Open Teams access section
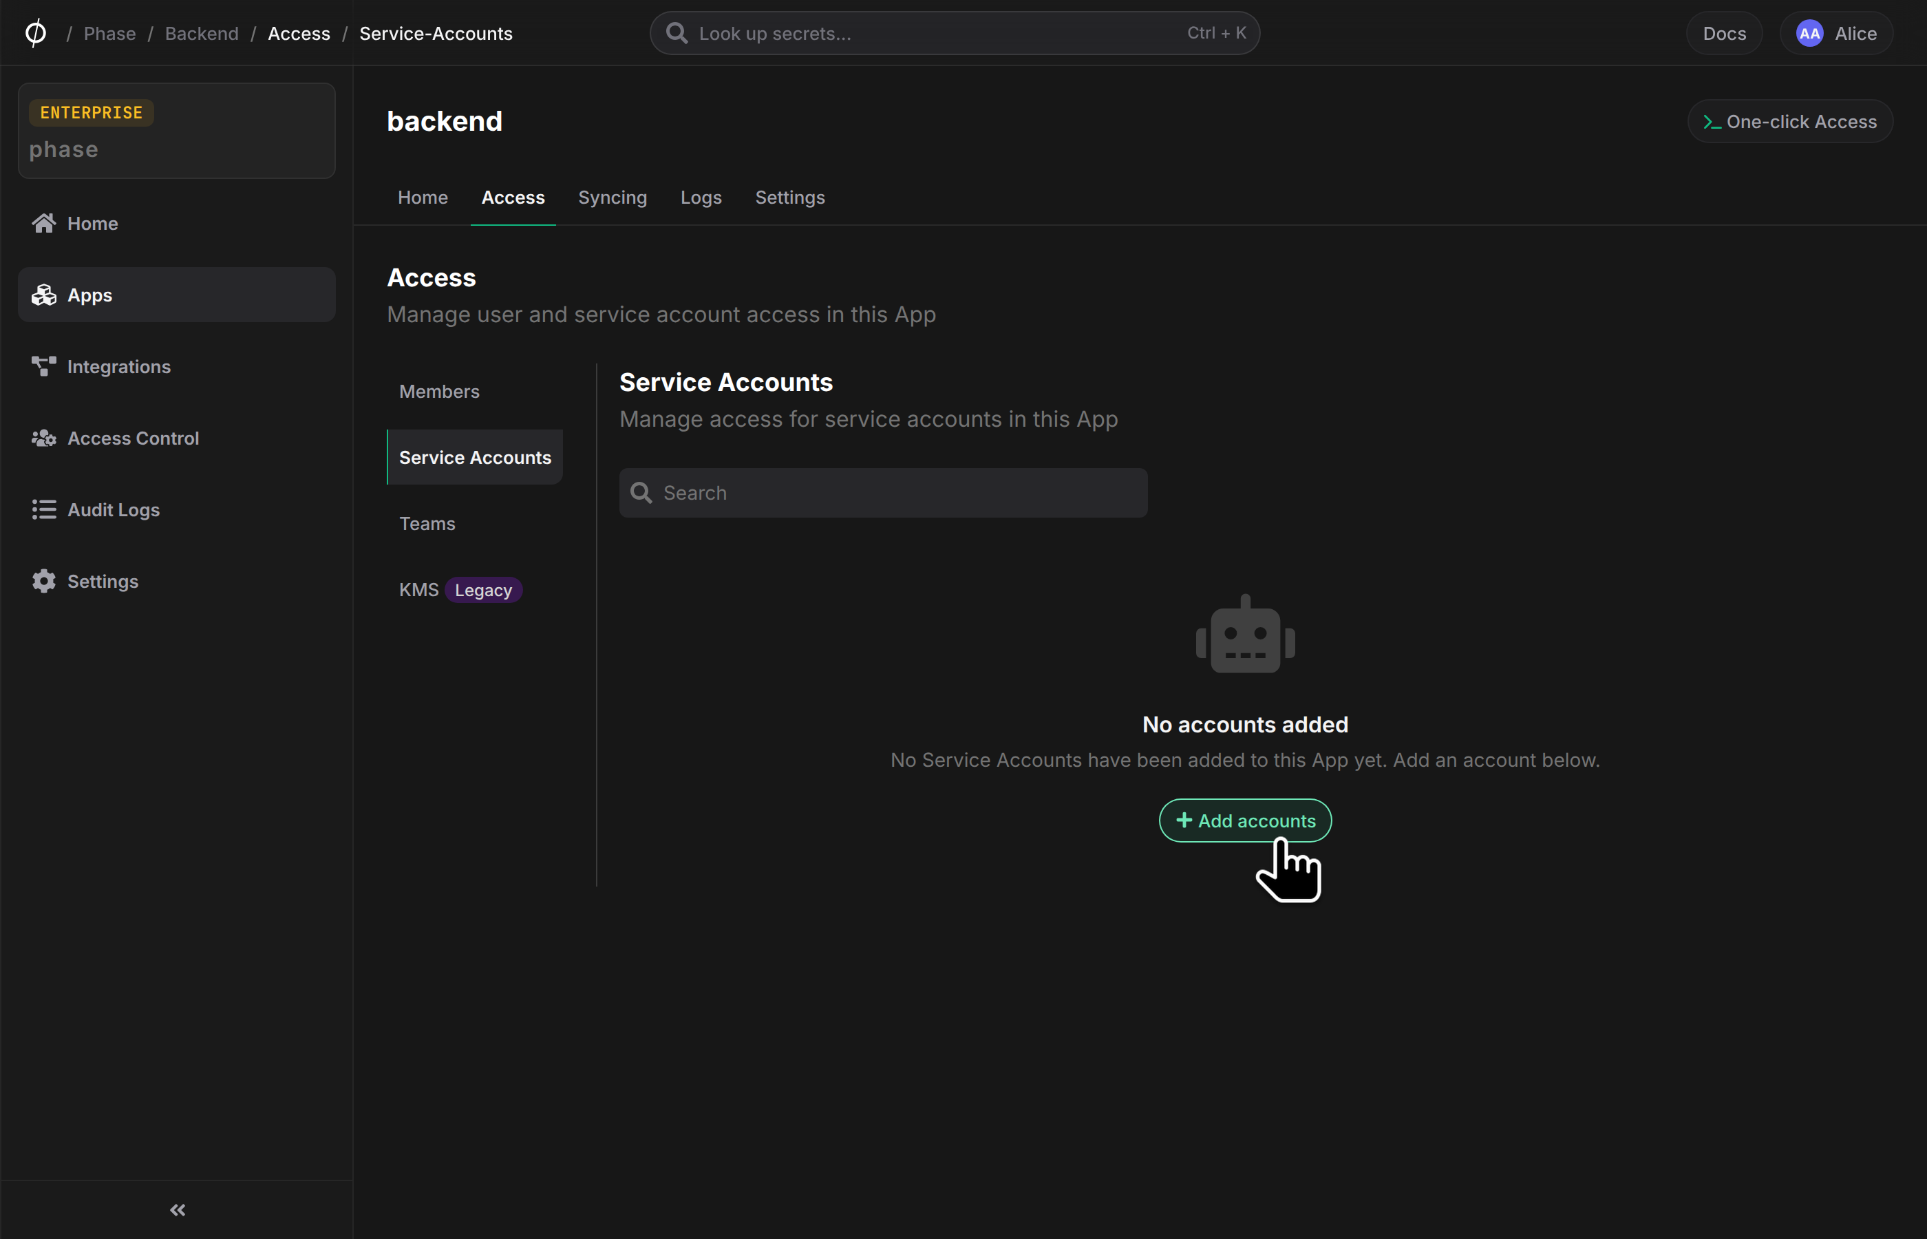Screen dimensions: 1927x1239 coord(474,523)
